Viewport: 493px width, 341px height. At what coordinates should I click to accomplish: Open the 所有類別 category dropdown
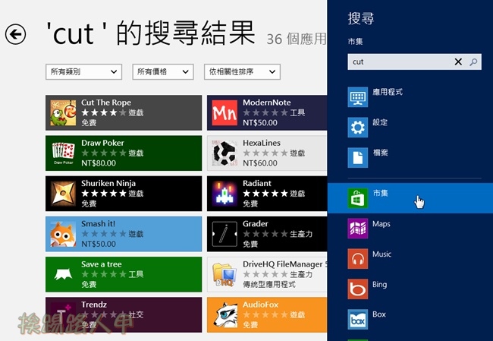83,72
